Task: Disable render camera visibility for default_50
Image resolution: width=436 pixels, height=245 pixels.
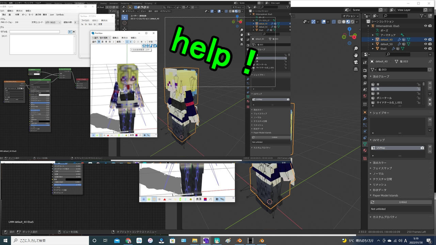Action: click(430, 44)
